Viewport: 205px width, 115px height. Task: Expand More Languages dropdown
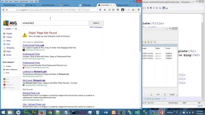pos(97,27)
